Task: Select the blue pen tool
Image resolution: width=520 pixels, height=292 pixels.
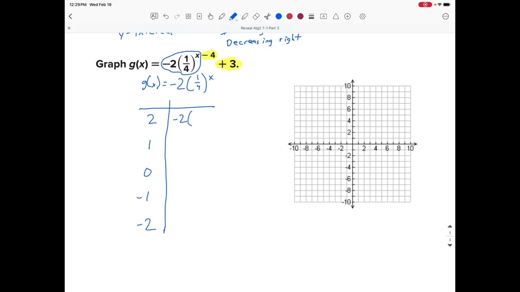Action: [x=233, y=16]
